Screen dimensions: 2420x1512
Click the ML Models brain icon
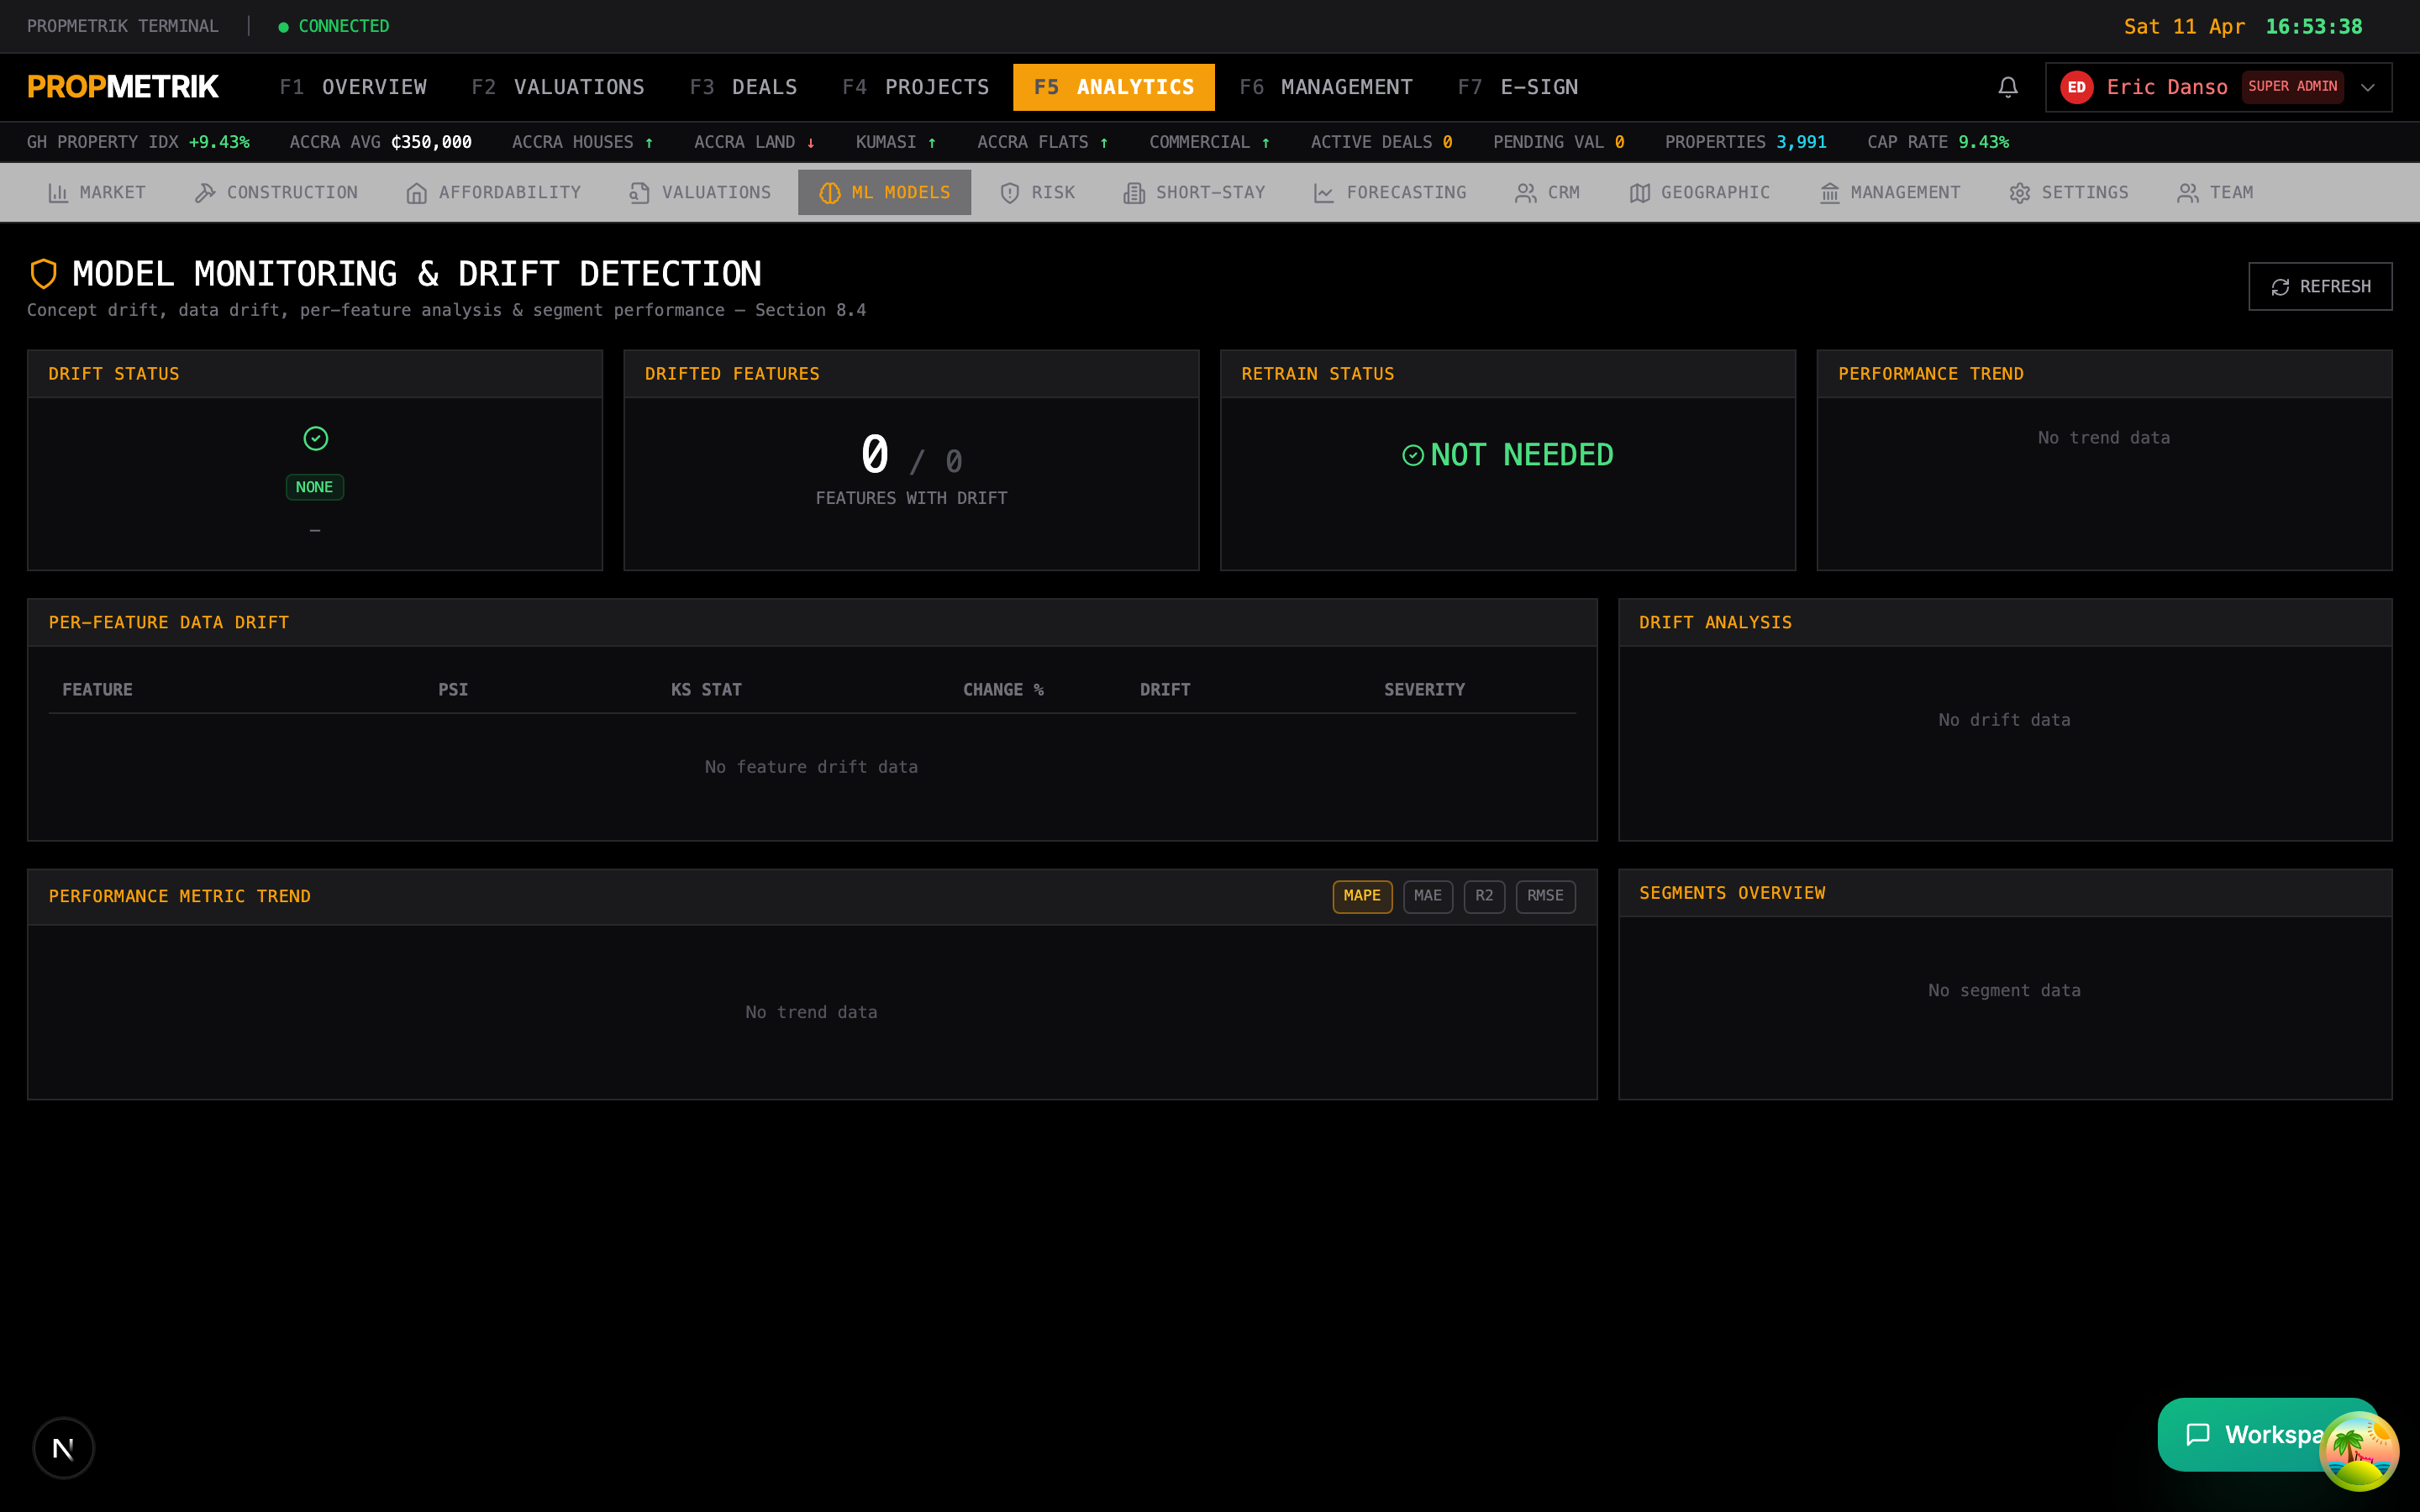click(x=830, y=193)
